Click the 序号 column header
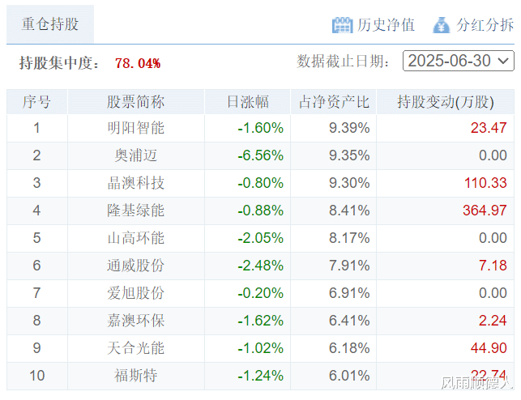This screenshot has width=521, height=400. 37,101
